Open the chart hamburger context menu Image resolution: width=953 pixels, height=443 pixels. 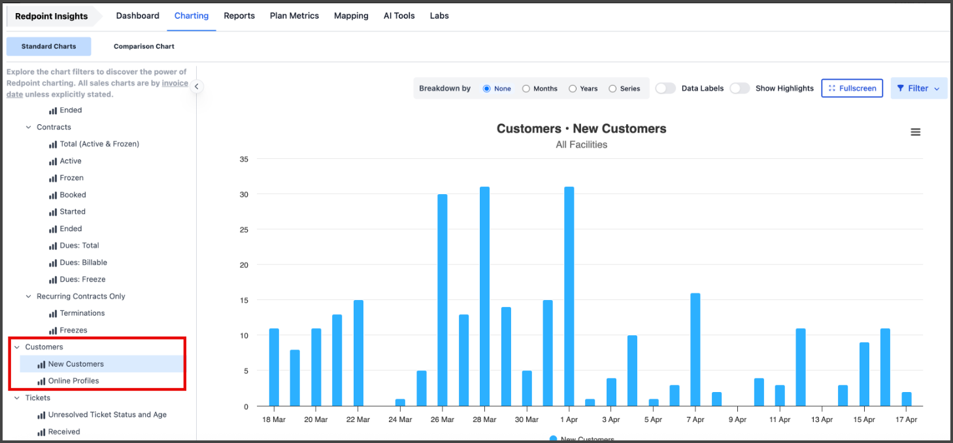(x=915, y=132)
